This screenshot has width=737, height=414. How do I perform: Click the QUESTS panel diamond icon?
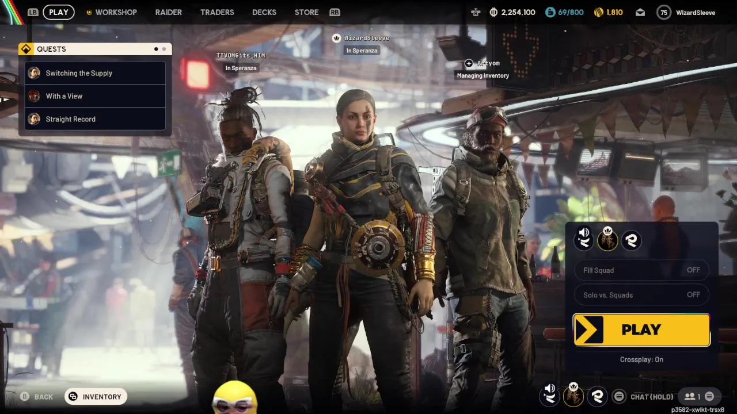click(x=25, y=49)
